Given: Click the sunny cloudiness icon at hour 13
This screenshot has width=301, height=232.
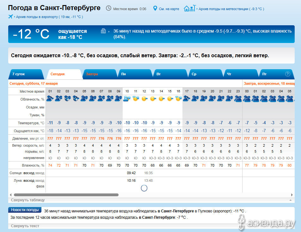Looking at the screenshot, I should pos(153,99).
